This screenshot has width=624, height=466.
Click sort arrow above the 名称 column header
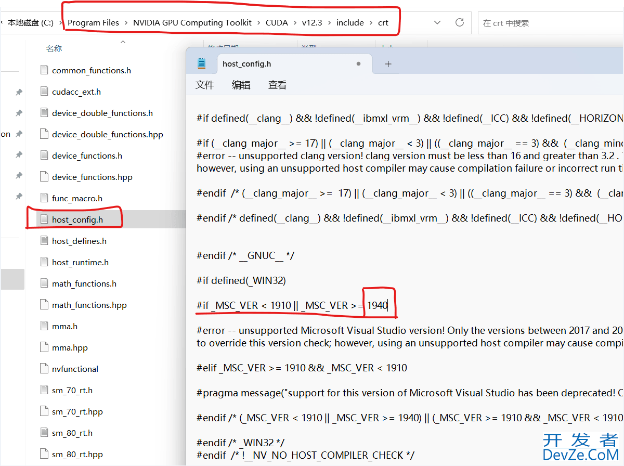pos(123,41)
